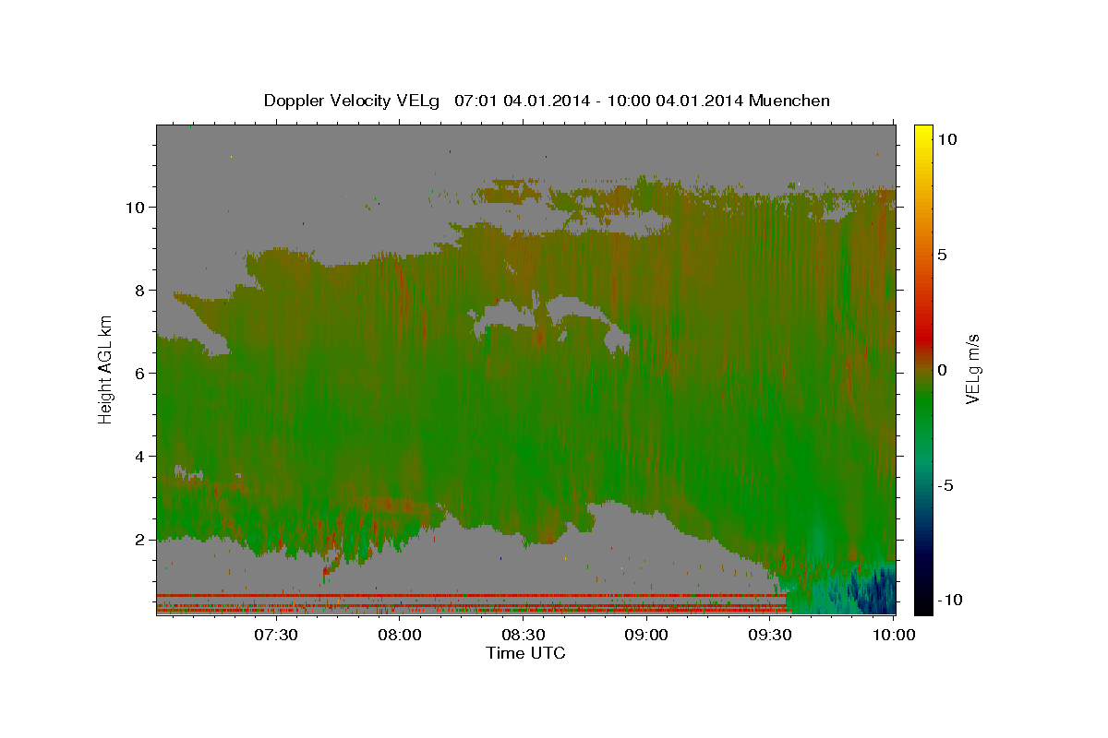1108x738 pixels.
Task: Click the red horizontal ground clutter line
Action: pyautogui.click(x=471, y=595)
